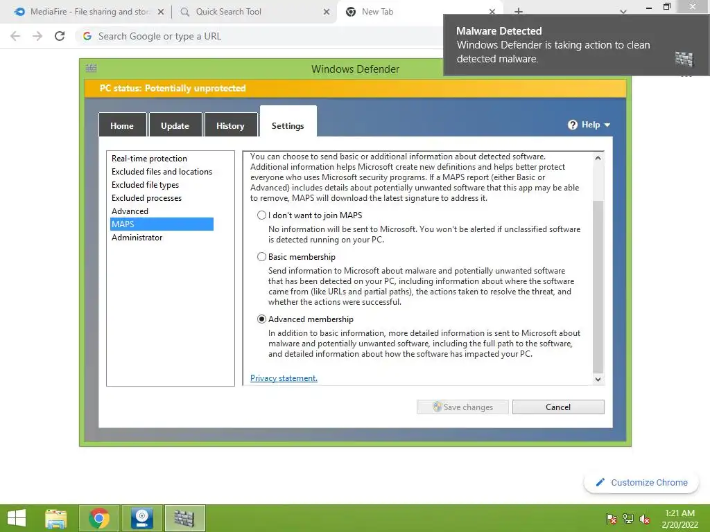Screen dimensions: 710x532
Task: Switch to the Update tab
Action: click(175, 125)
